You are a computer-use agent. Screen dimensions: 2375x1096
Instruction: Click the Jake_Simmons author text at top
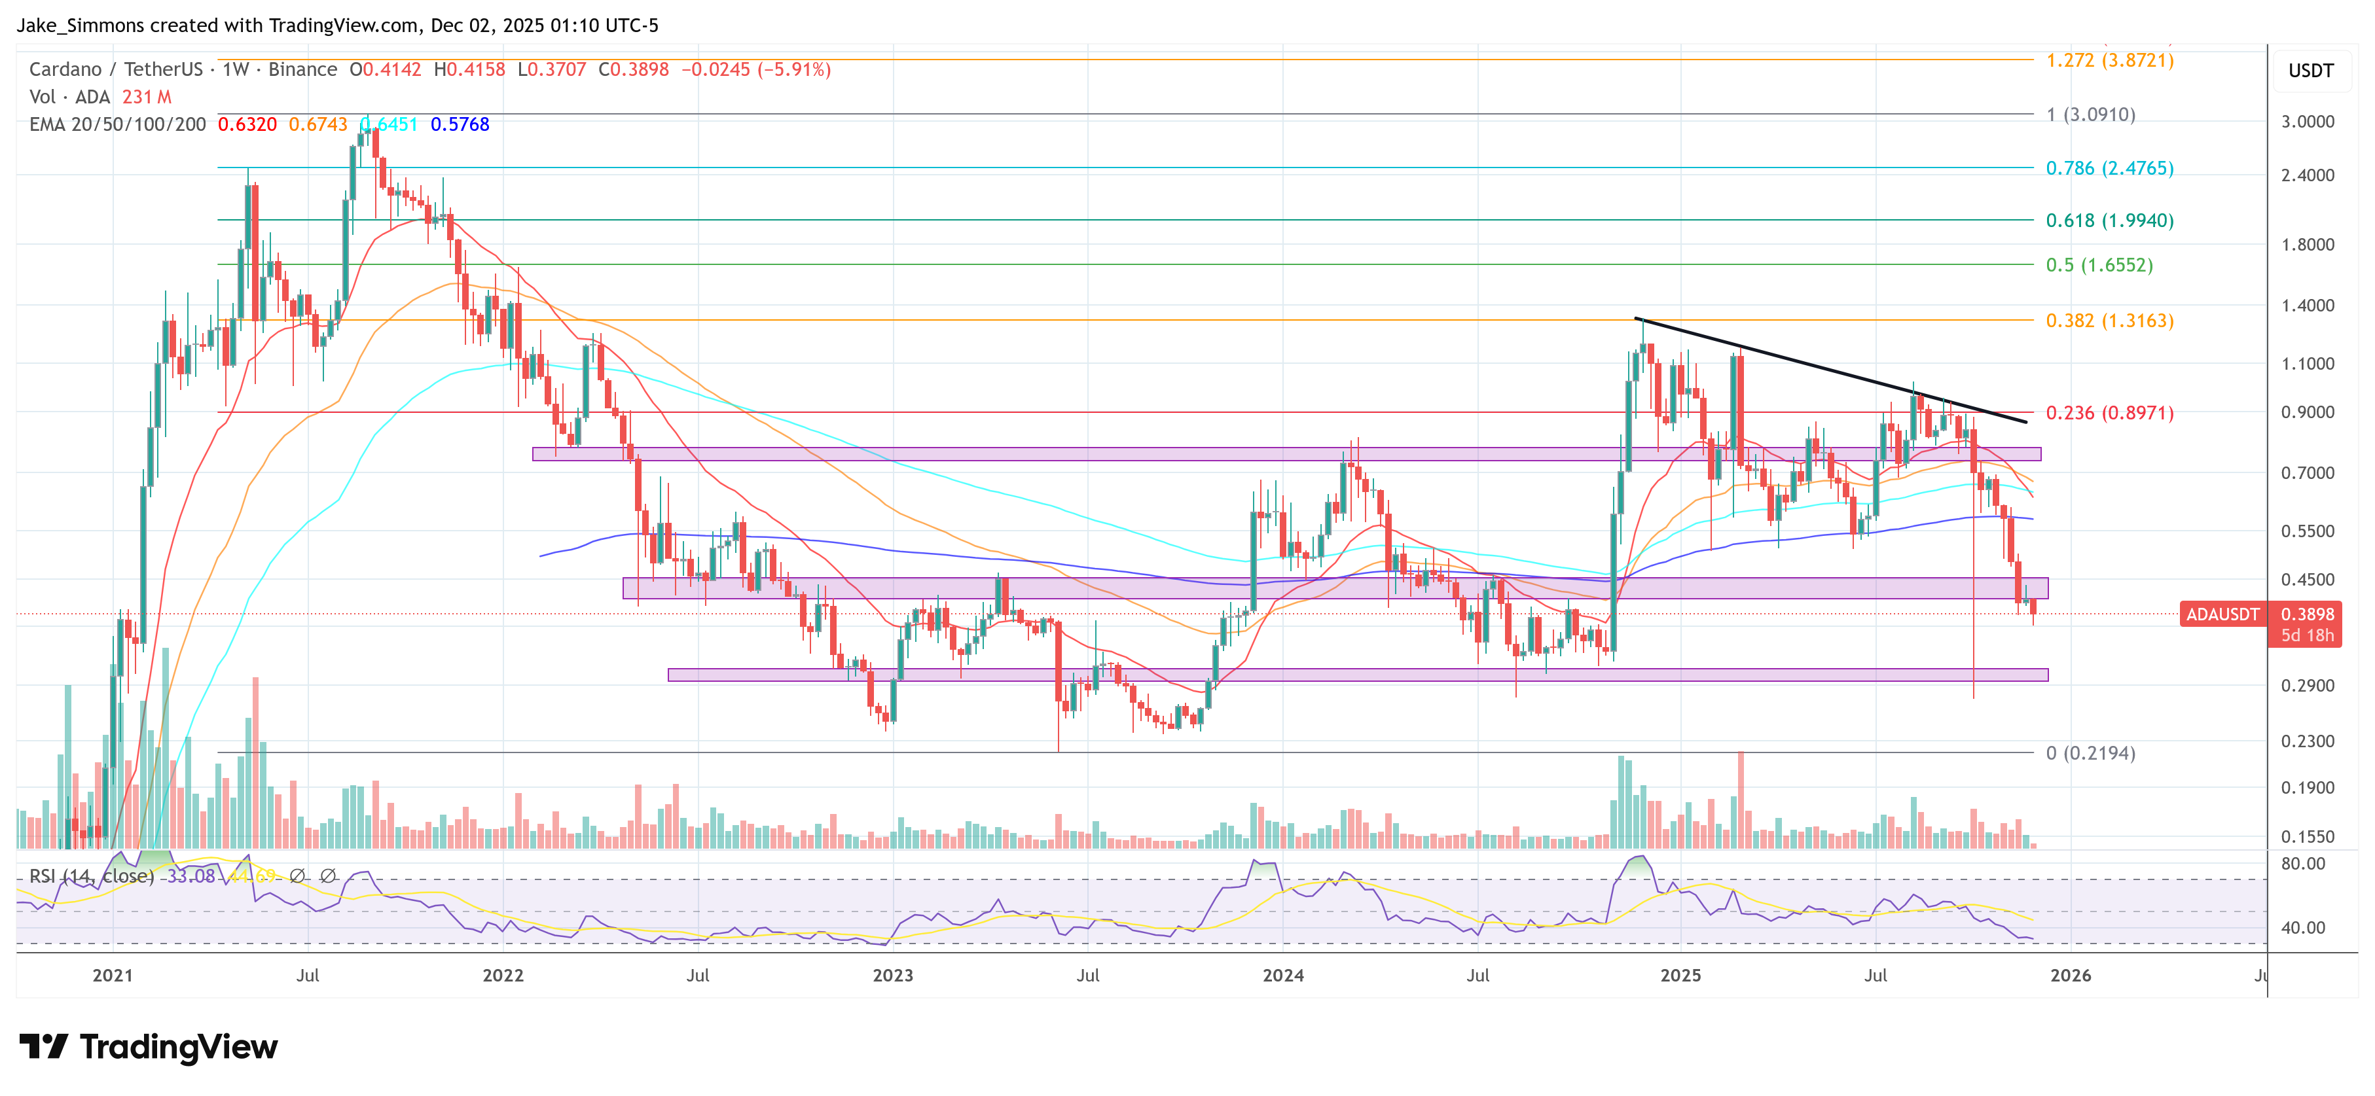coord(81,25)
